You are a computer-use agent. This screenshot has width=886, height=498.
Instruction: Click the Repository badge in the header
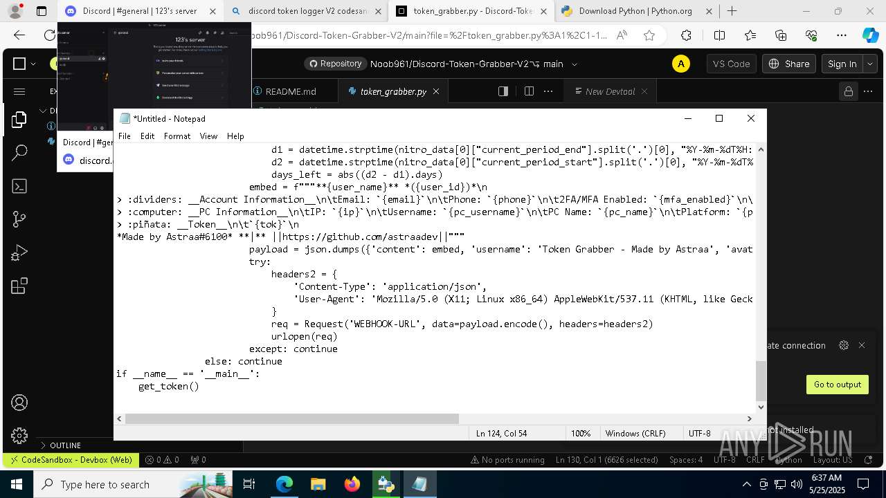pyautogui.click(x=335, y=64)
